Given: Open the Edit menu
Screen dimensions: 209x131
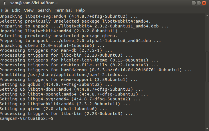Looking at the screenshot, I should tap(15, 10).
